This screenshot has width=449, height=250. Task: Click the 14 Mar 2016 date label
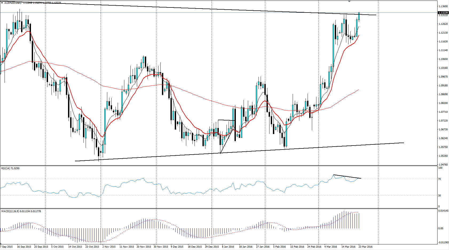tap(348, 247)
